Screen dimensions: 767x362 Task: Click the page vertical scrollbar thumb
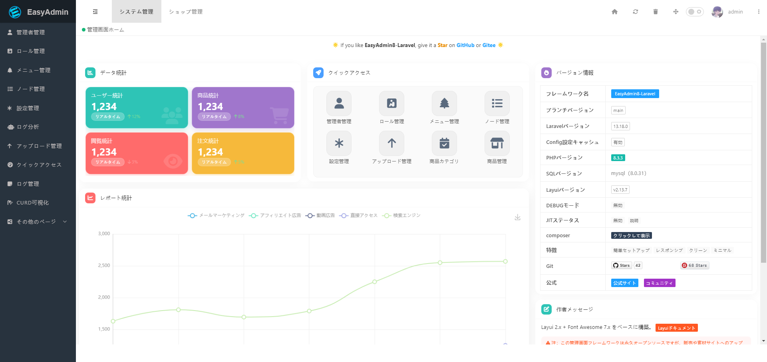point(763,153)
